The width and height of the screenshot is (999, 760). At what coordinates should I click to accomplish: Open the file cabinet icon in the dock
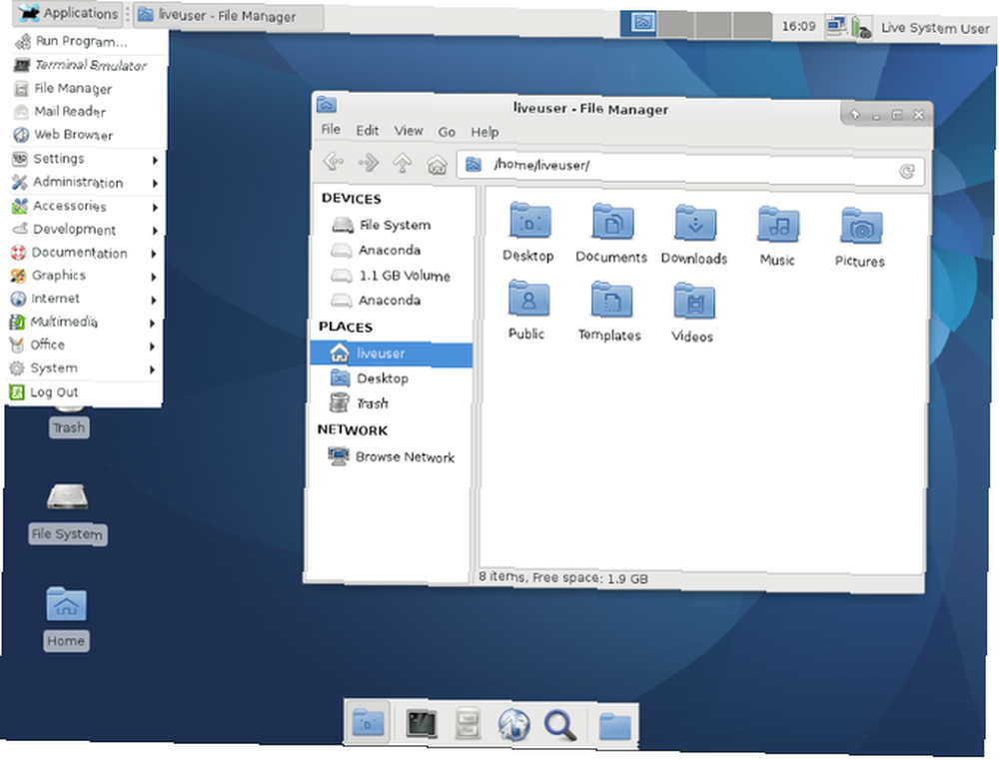(468, 724)
